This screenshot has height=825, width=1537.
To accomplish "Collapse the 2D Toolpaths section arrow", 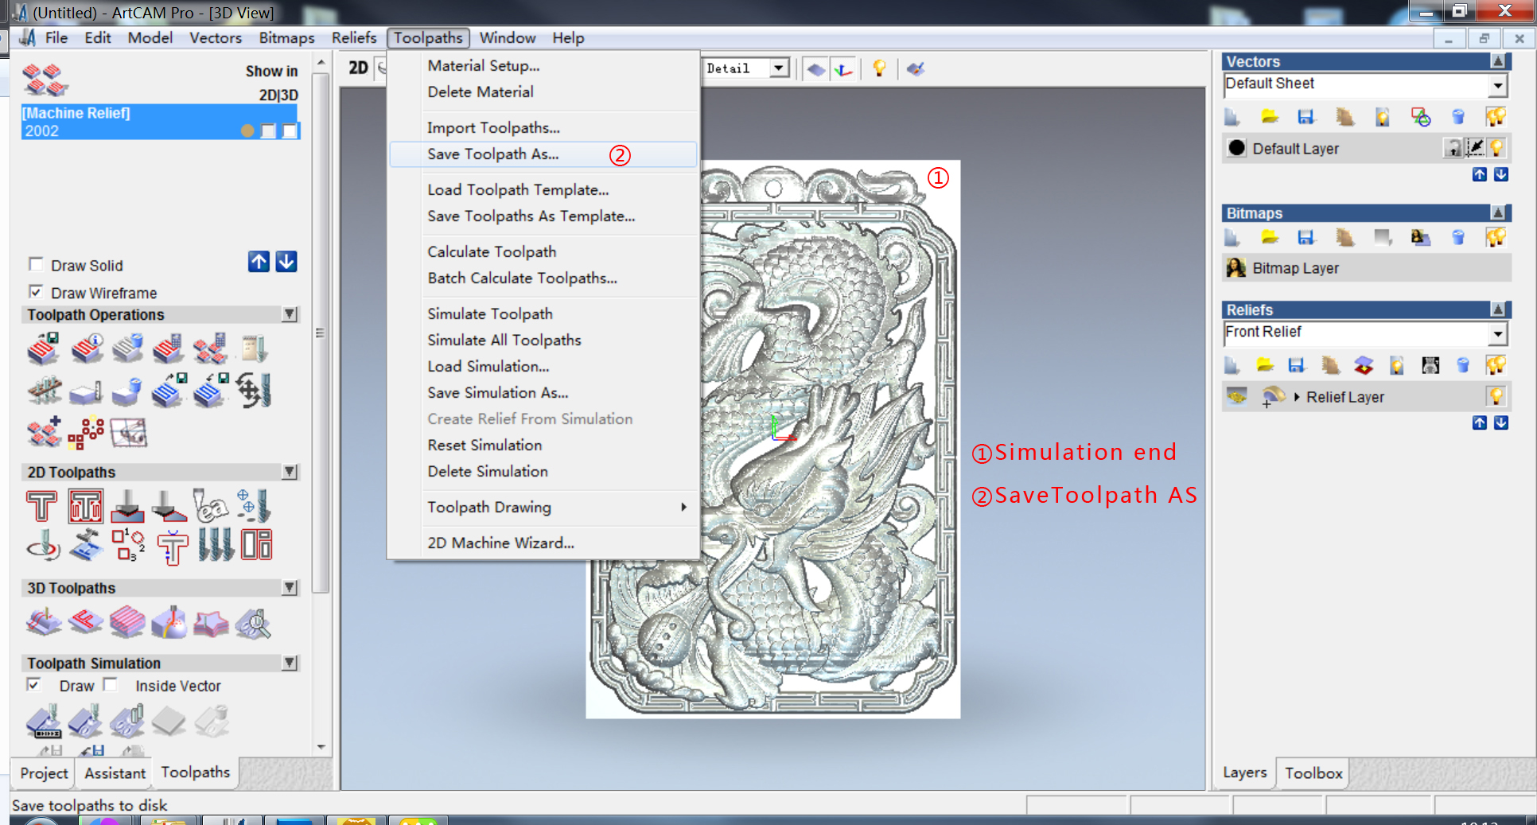I will [290, 472].
